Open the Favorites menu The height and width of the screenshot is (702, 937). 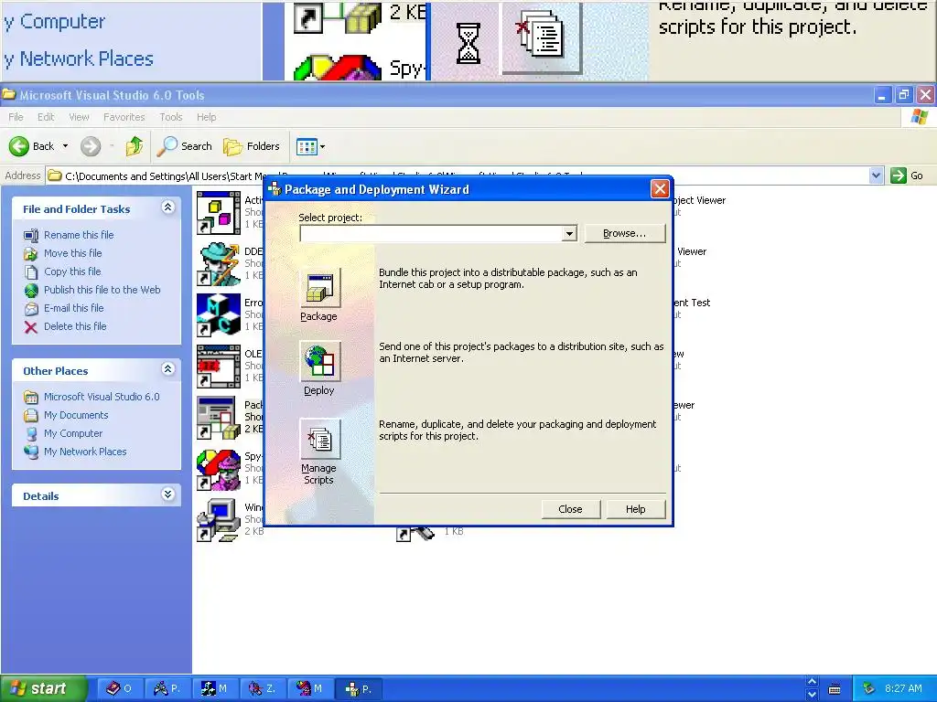pos(124,117)
